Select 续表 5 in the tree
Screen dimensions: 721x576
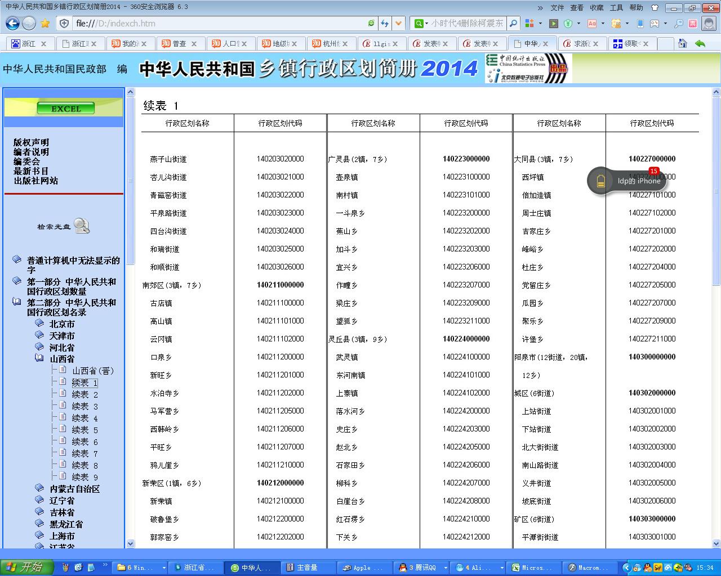tap(84, 430)
